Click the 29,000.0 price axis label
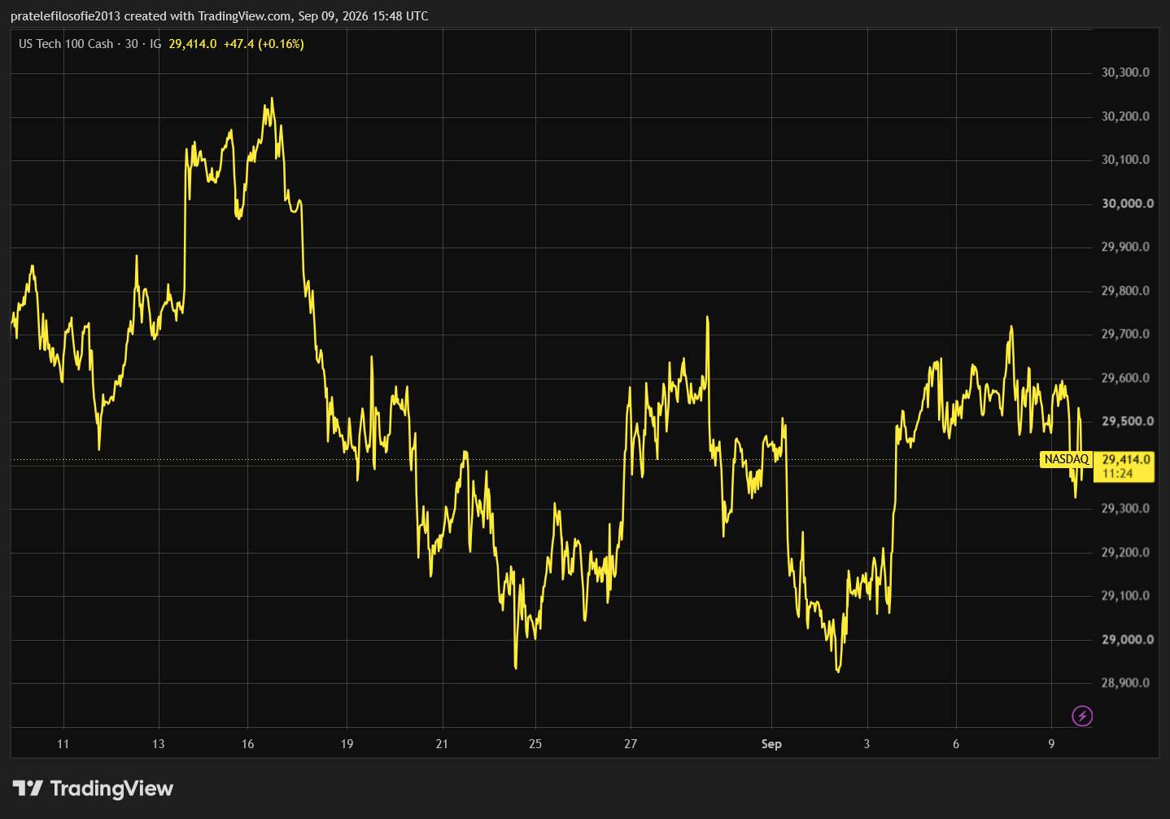 point(1128,640)
